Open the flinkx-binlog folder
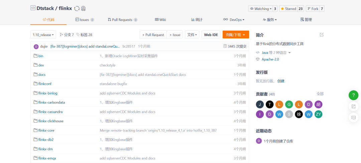The width and height of the screenshot is (361, 163). pyautogui.click(x=48, y=93)
